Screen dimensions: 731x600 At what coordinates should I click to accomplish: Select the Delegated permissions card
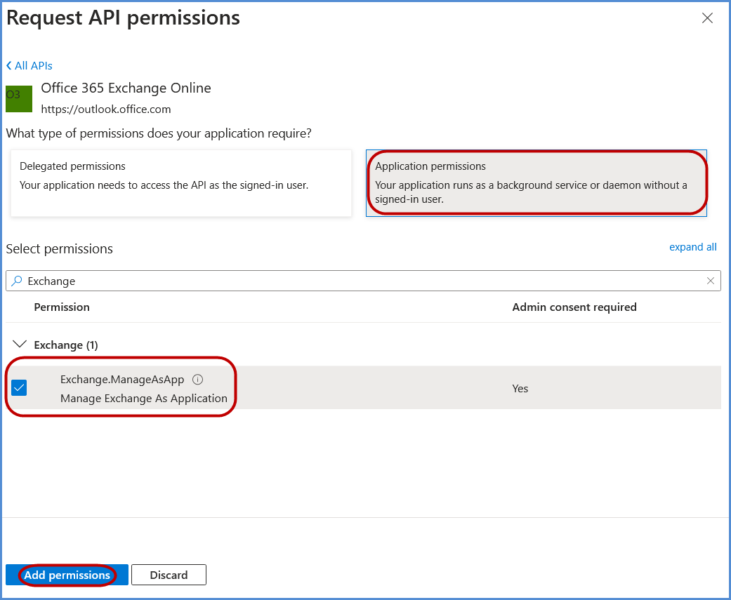pos(181,182)
